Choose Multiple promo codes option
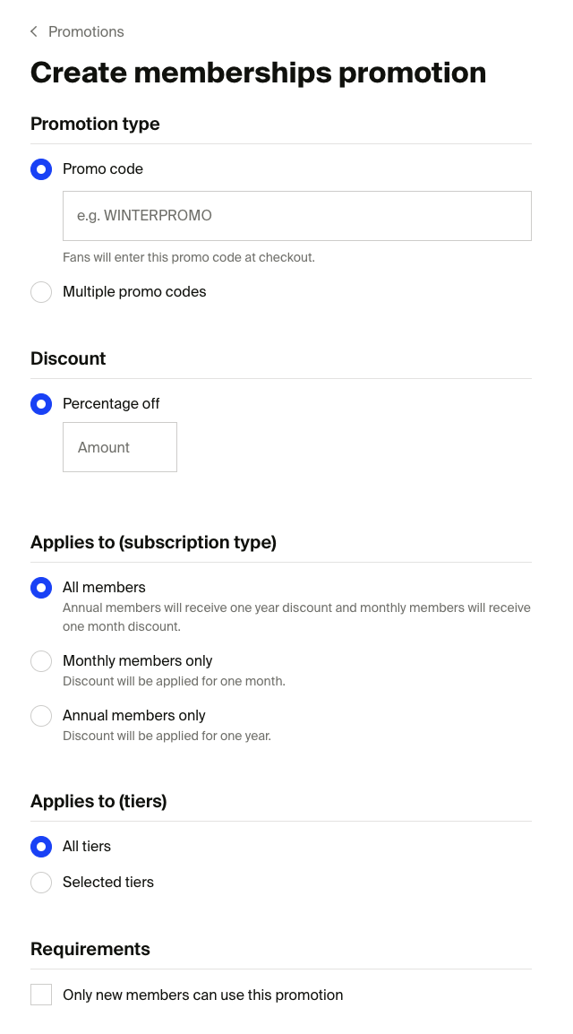 [x=41, y=292]
